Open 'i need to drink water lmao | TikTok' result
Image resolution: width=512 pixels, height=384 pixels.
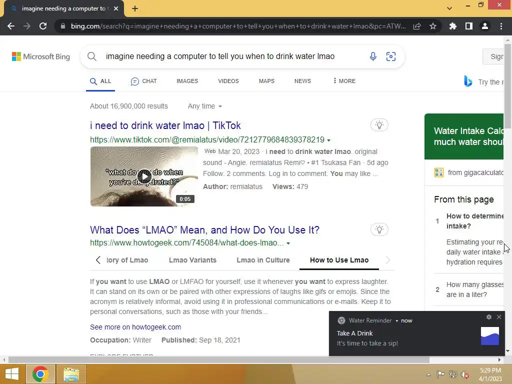tap(165, 125)
